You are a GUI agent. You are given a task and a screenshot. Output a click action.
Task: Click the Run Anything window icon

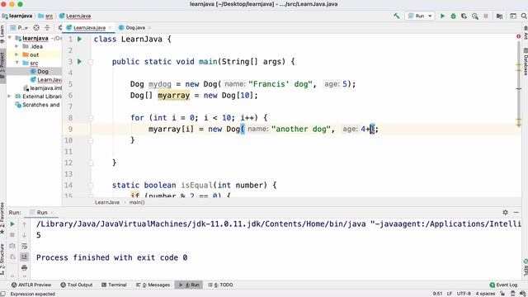click(x=513, y=16)
